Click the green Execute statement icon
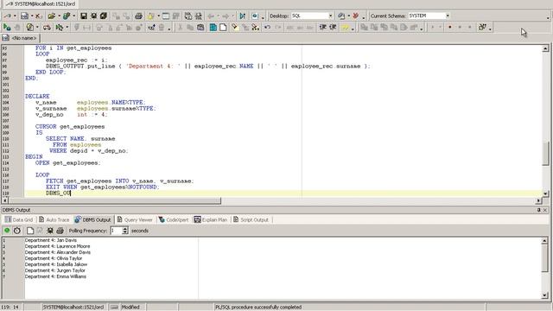 tap(7, 27)
